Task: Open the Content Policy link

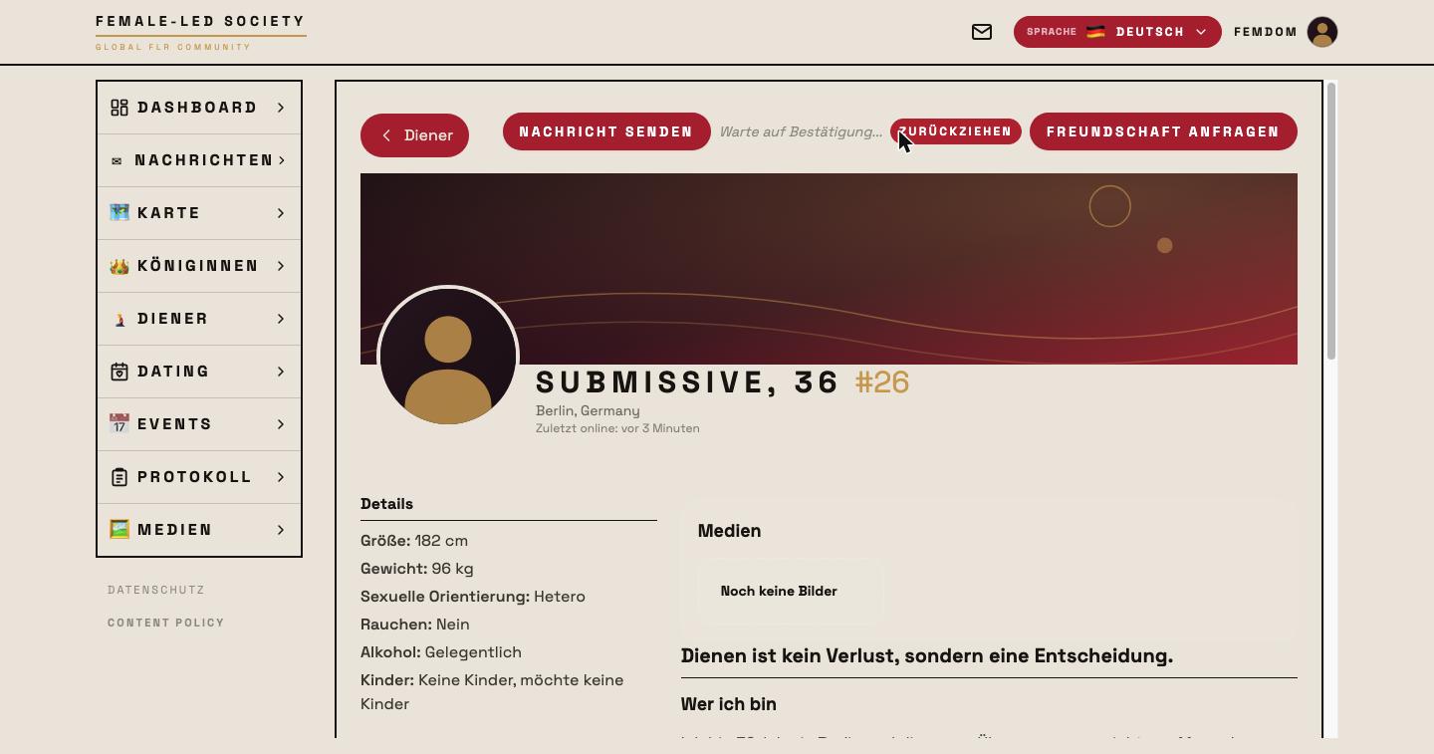Action: pyautogui.click(x=166, y=624)
